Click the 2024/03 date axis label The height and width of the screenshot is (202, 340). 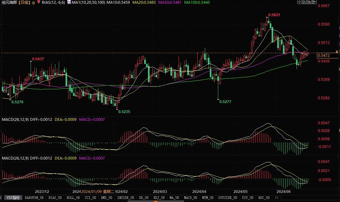160,192
